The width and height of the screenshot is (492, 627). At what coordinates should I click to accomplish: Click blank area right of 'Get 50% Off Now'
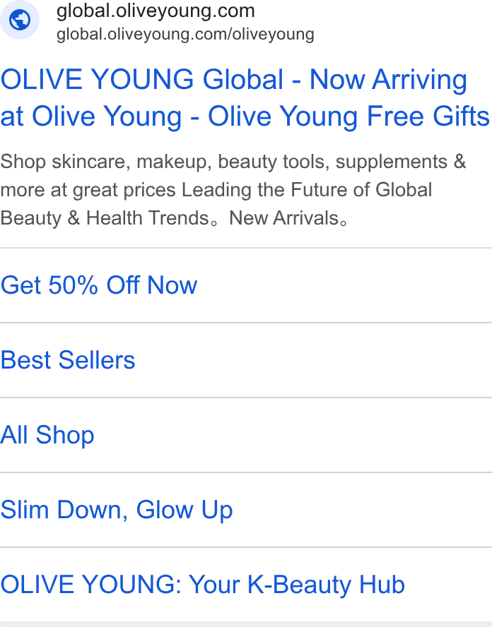click(x=344, y=285)
